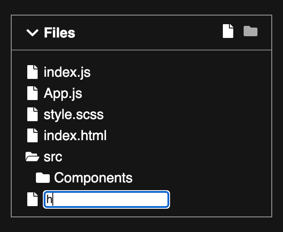This screenshot has width=283, height=232.
Task: Click the Files panel heading text
Action: point(59,33)
